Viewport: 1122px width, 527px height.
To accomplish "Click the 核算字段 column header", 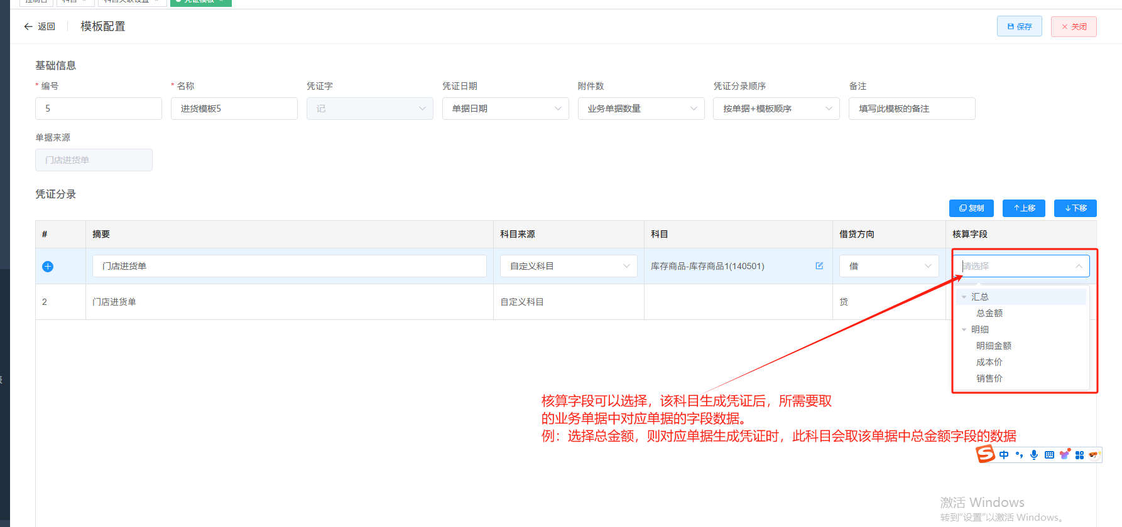I will (x=970, y=234).
